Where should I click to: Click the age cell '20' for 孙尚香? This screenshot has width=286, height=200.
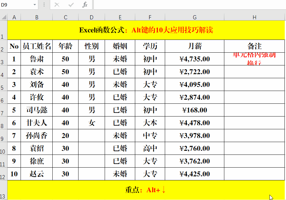65,136
